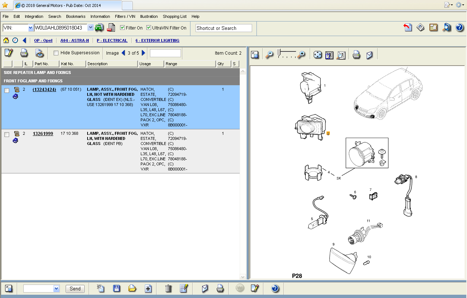The height and width of the screenshot is (298, 467).
Task: Enable the Hide Supersession checkbox
Action: [x=56, y=53]
